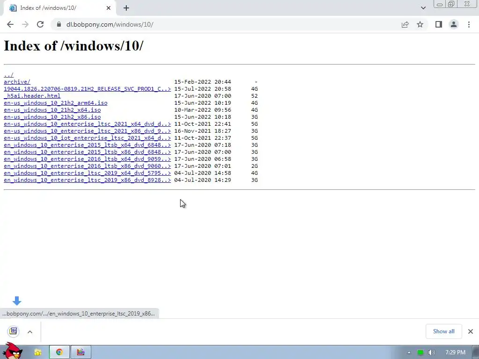Screen dimensions: 479x359
Task: Open a new browser tab
Action: coord(126,8)
